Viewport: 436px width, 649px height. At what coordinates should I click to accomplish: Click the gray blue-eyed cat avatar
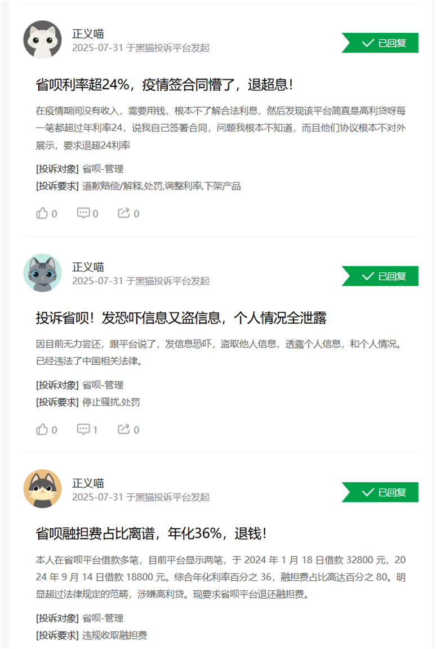coord(43,273)
